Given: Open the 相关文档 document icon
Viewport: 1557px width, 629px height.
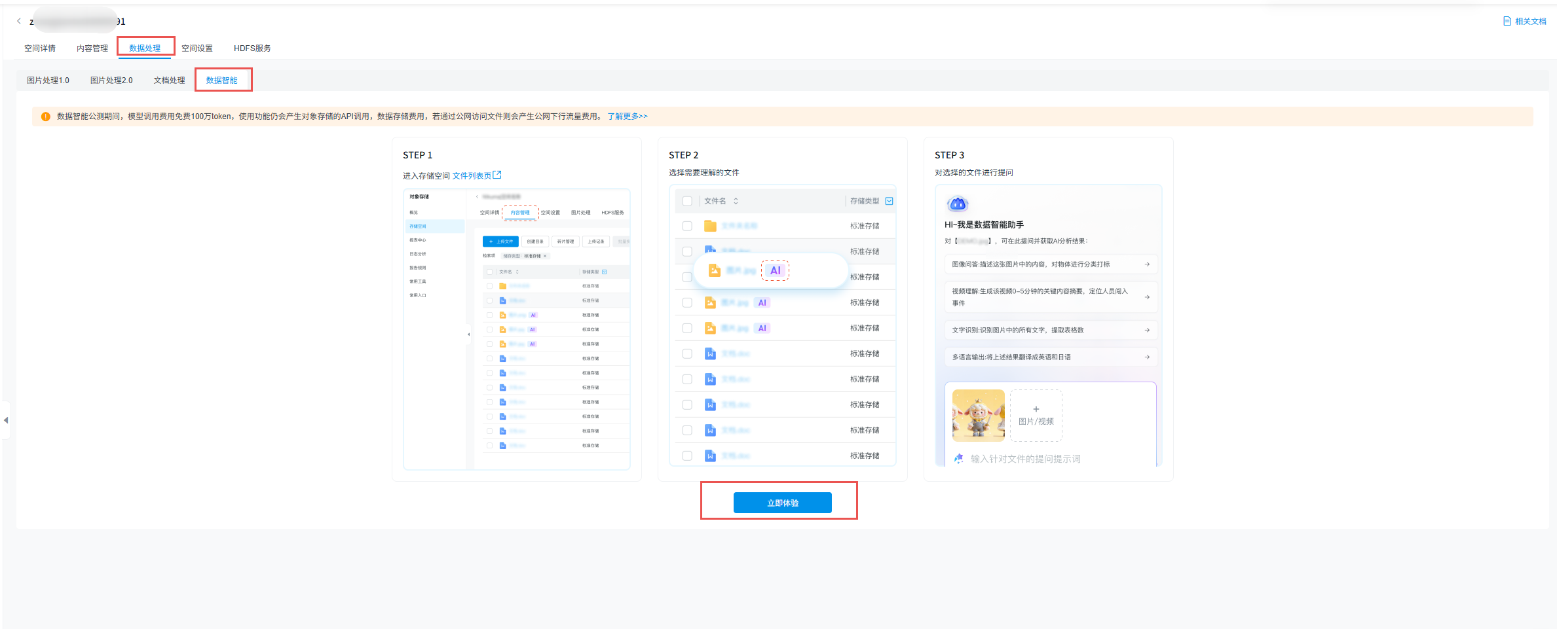Looking at the screenshot, I should (1507, 22).
